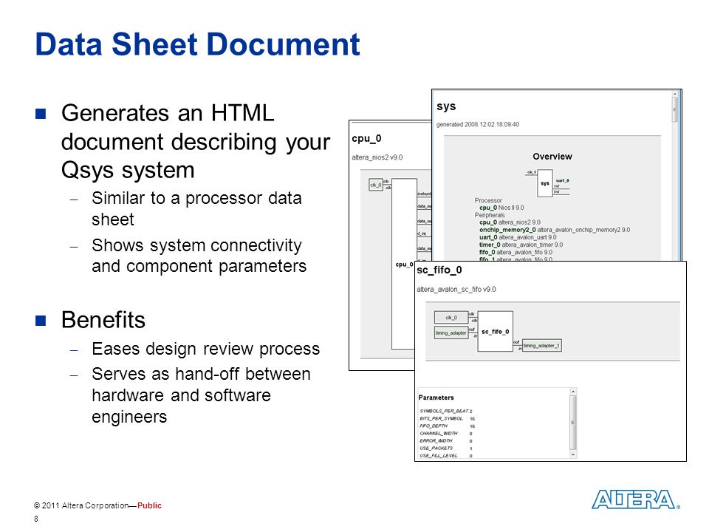Select the USE_PACKETS parameter row

click(446, 449)
